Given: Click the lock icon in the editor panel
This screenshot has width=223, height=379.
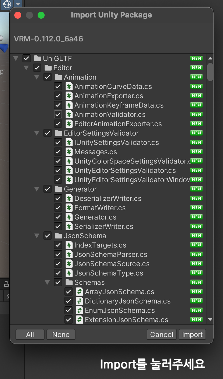Looking at the screenshot, I should click(x=6, y=284).
